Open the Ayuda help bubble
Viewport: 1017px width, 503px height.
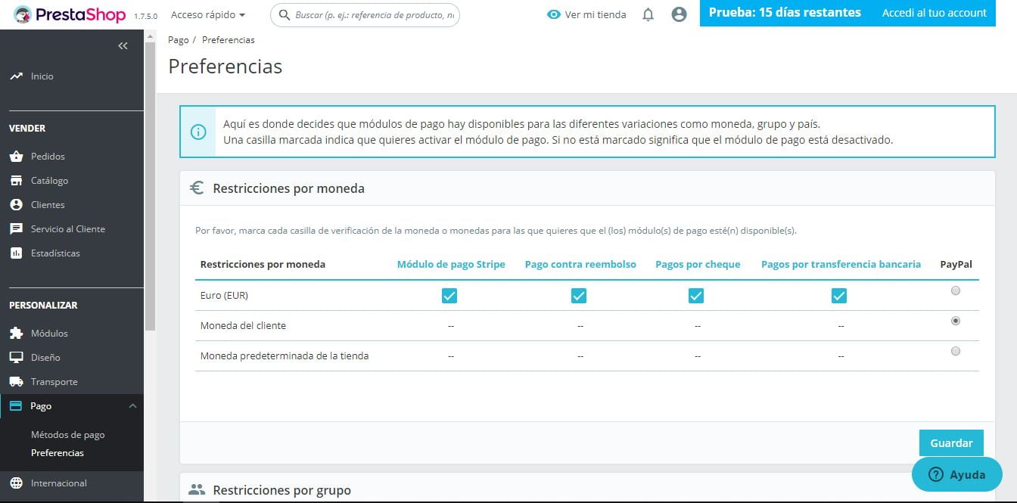(956, 474)
